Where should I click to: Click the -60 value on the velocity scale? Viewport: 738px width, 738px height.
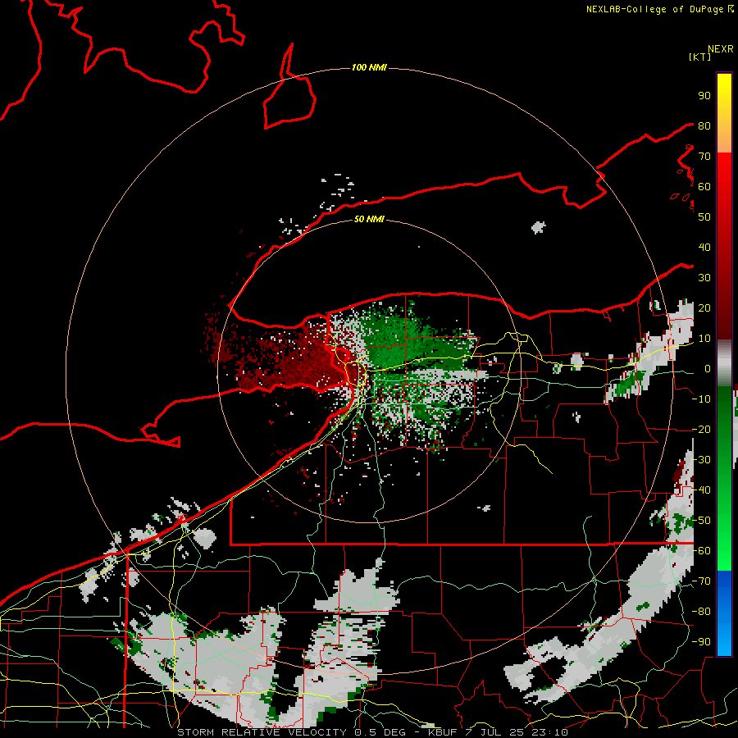(701, 551)
